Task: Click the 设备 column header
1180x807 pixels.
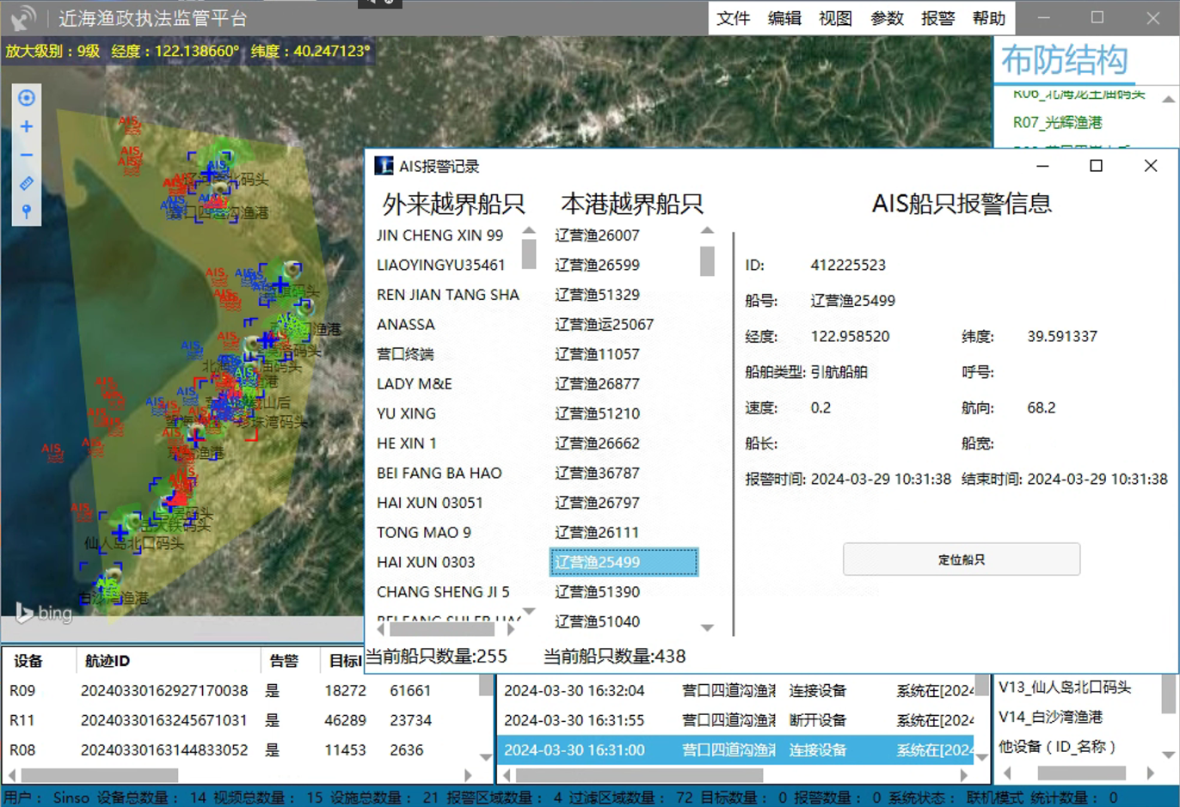Action: pos(28,661)
